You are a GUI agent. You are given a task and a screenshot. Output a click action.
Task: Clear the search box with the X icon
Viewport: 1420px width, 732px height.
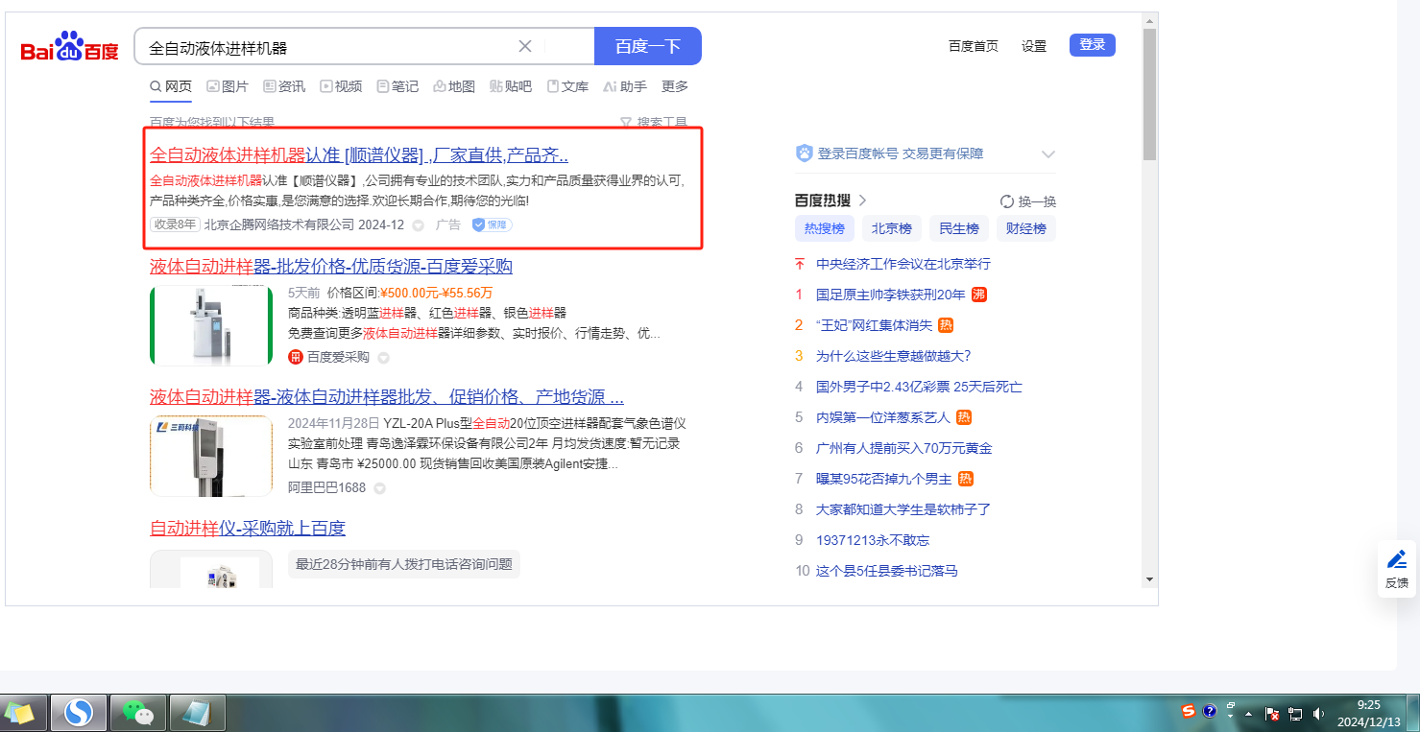525,46
